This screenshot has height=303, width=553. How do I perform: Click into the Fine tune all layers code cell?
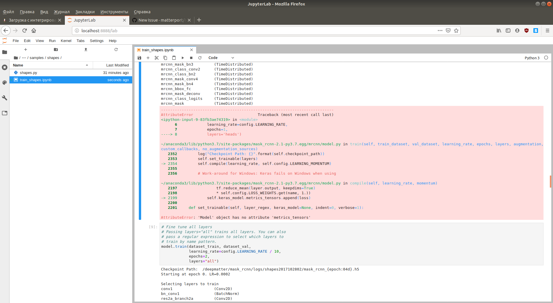click(x=351, y=244)
